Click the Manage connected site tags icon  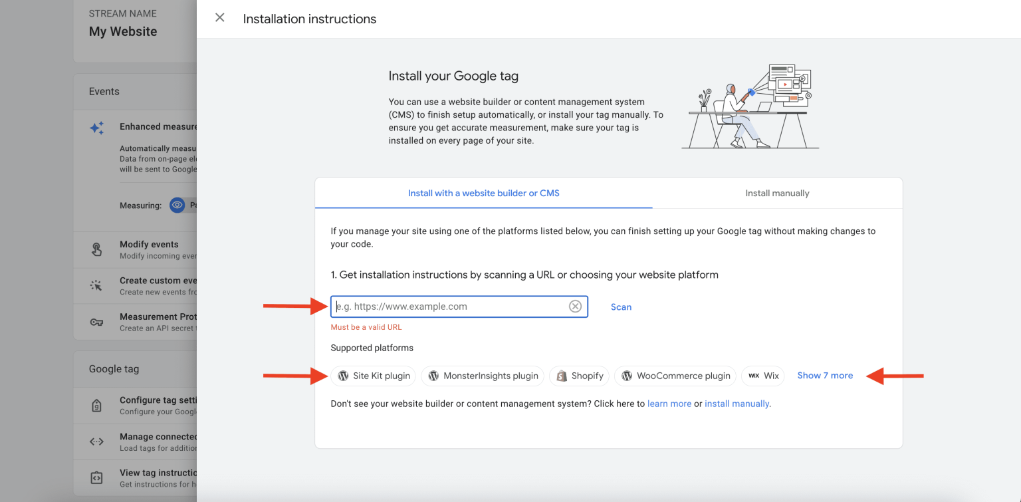point(96,441)
